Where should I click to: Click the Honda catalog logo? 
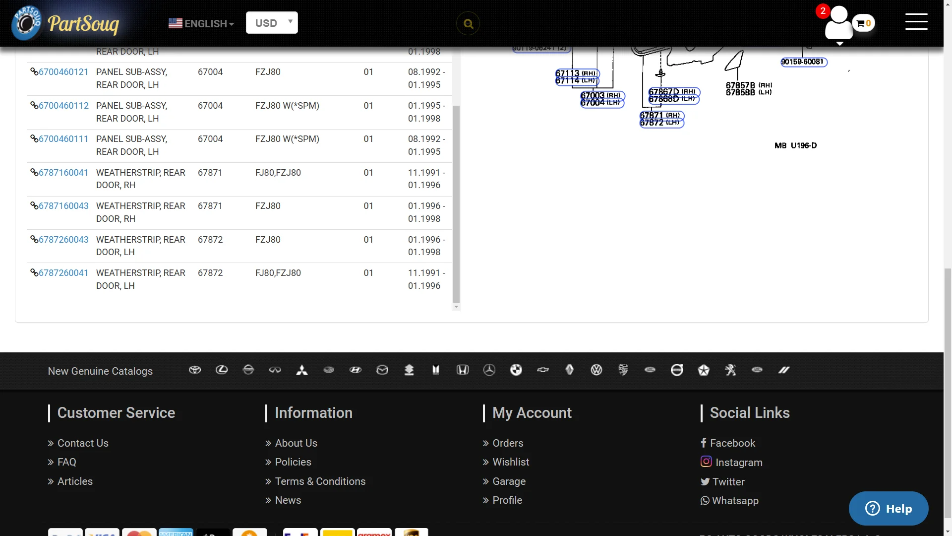463,370
